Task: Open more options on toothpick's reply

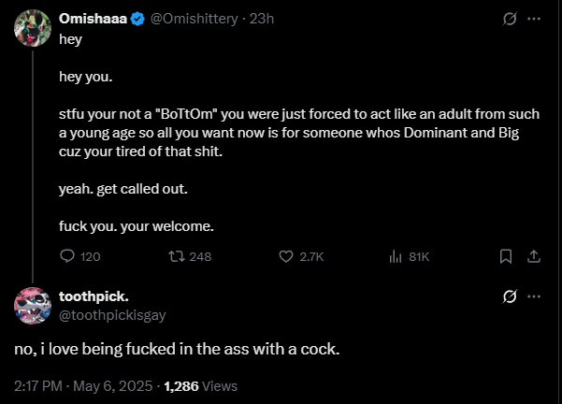Action: click(x=535, y=297)
